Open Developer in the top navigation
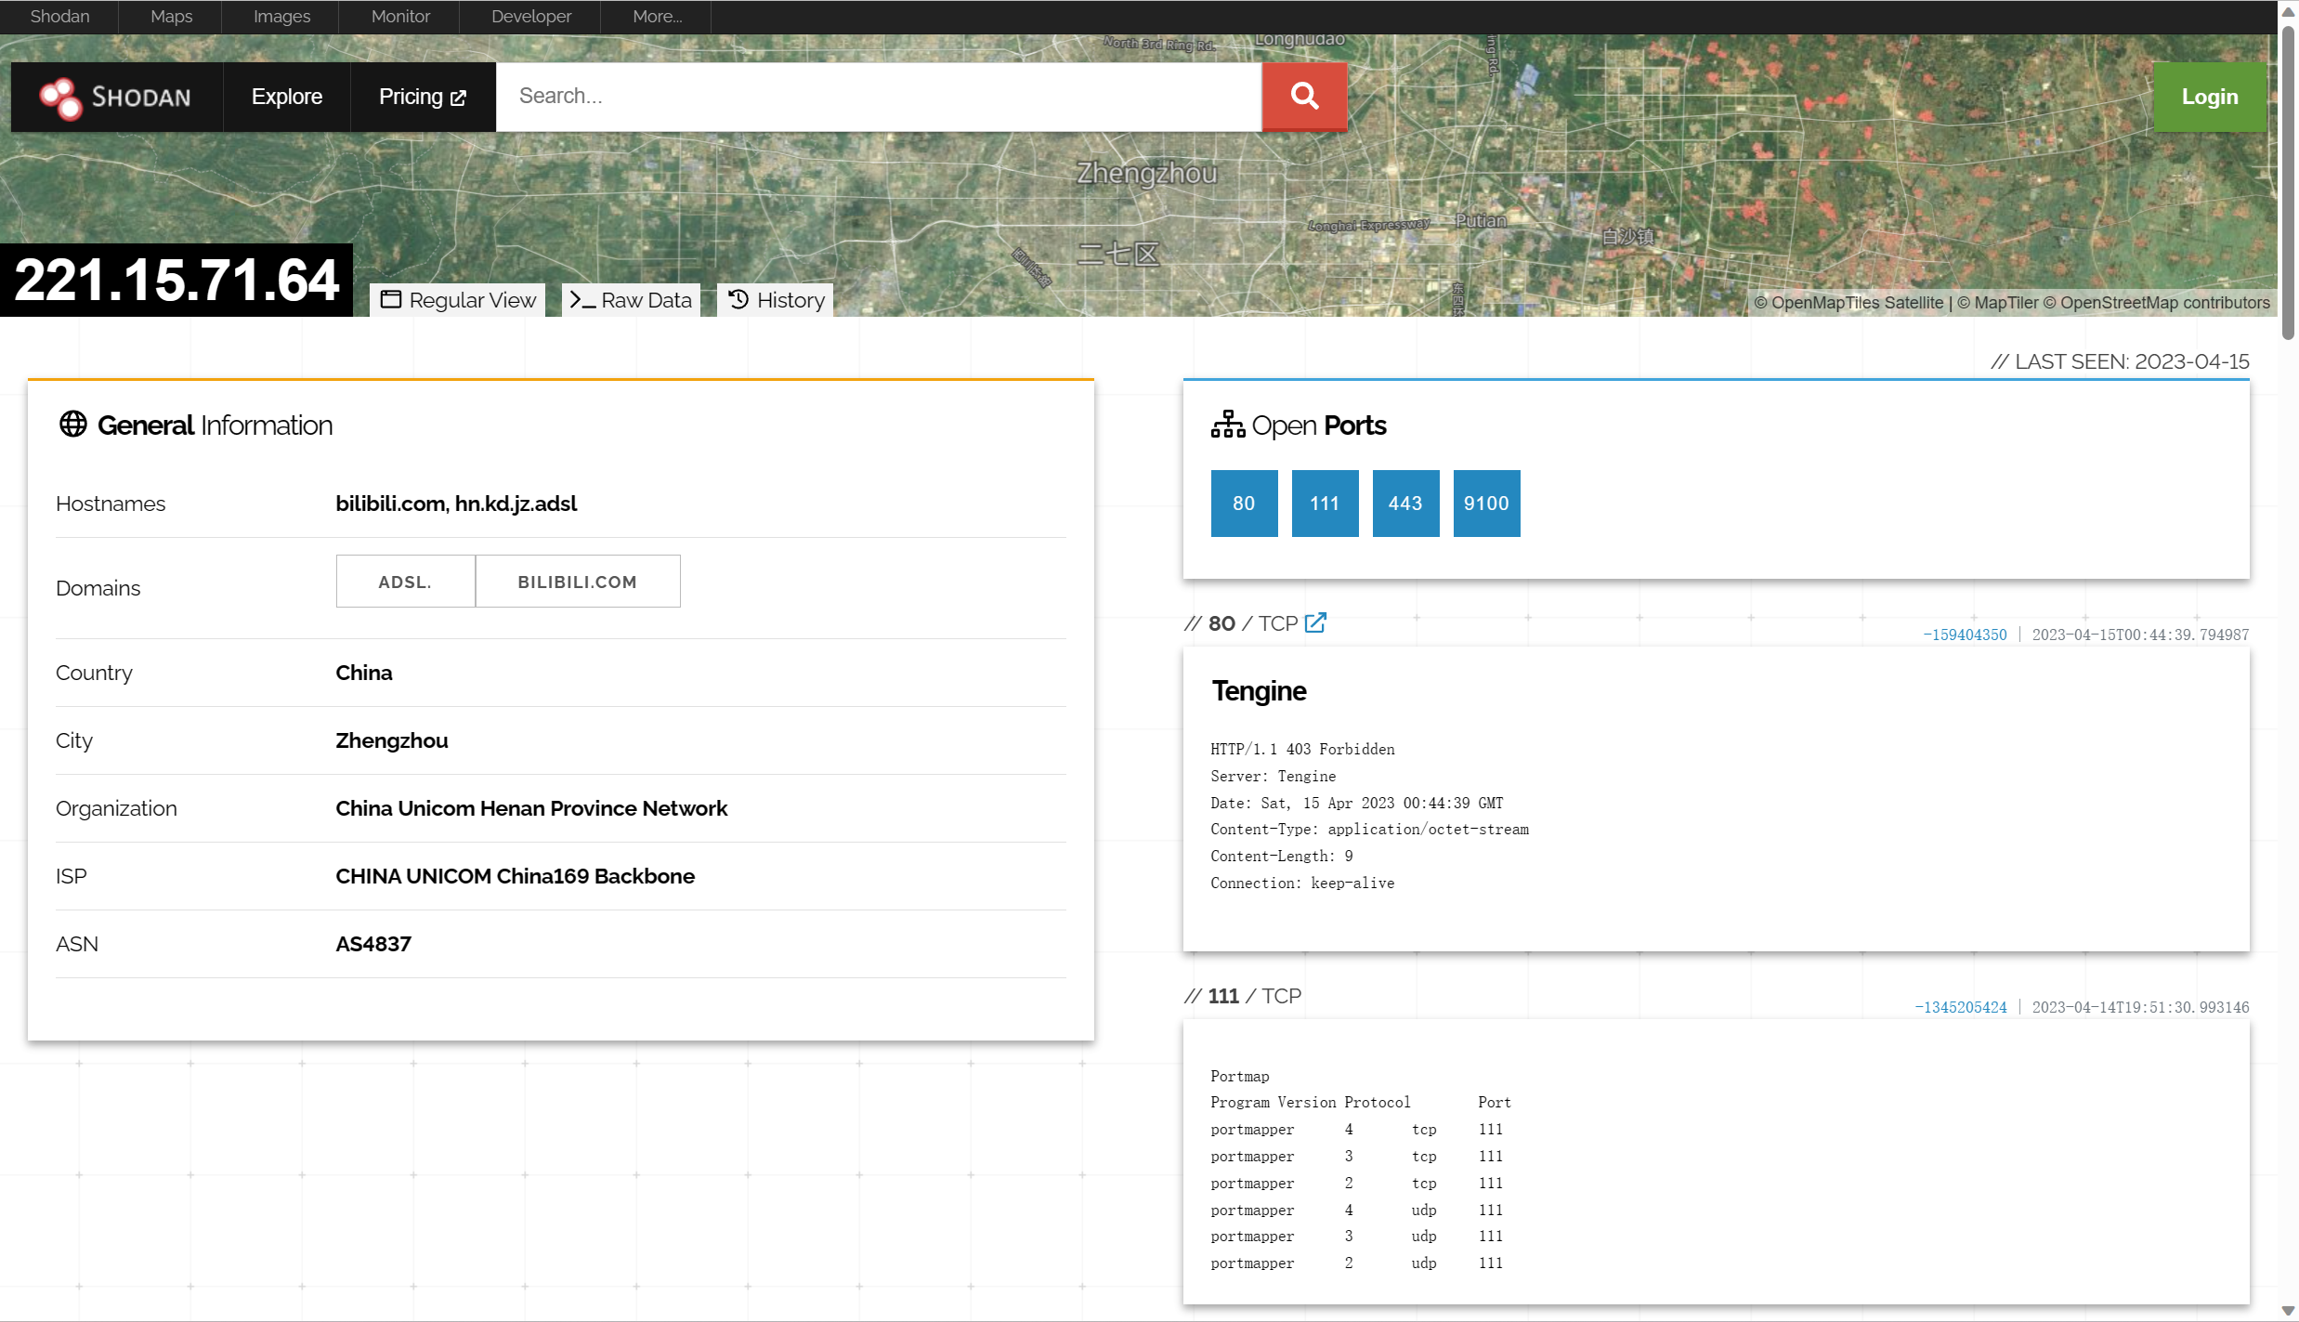The image size is (2299, 1322). [531, 17]
